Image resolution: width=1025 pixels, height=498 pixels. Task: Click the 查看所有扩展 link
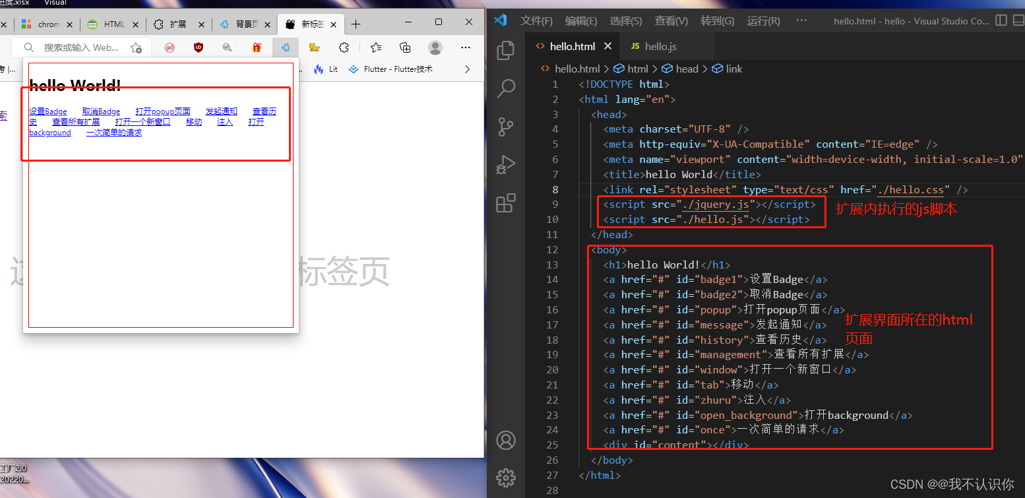coord(77,122)
